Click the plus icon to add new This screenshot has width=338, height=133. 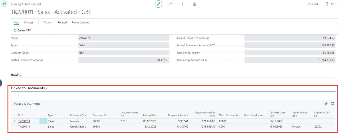183,4
